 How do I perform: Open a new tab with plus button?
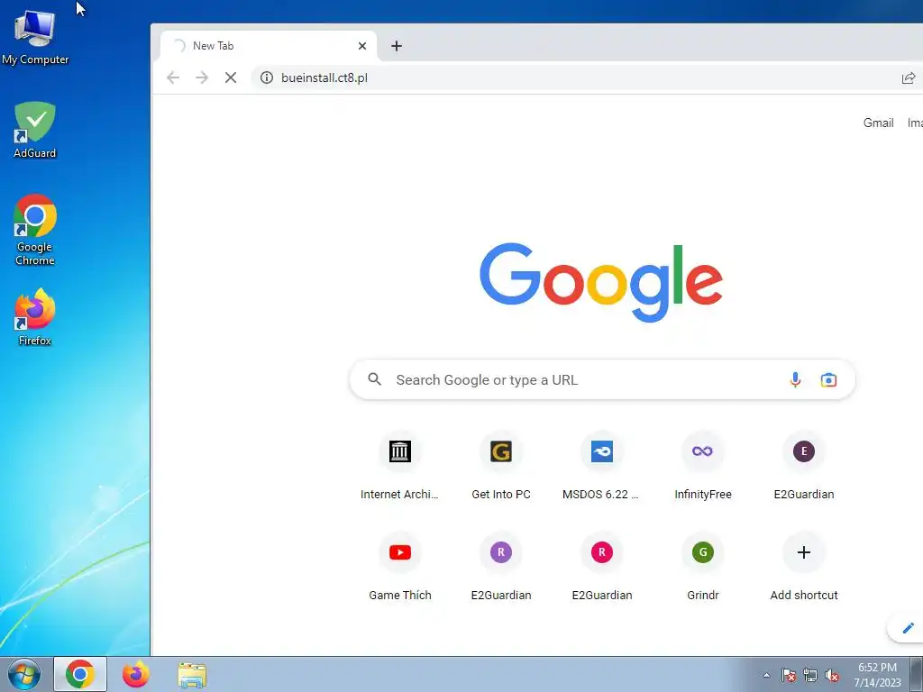pyautogui.click(x=397, y=46)
